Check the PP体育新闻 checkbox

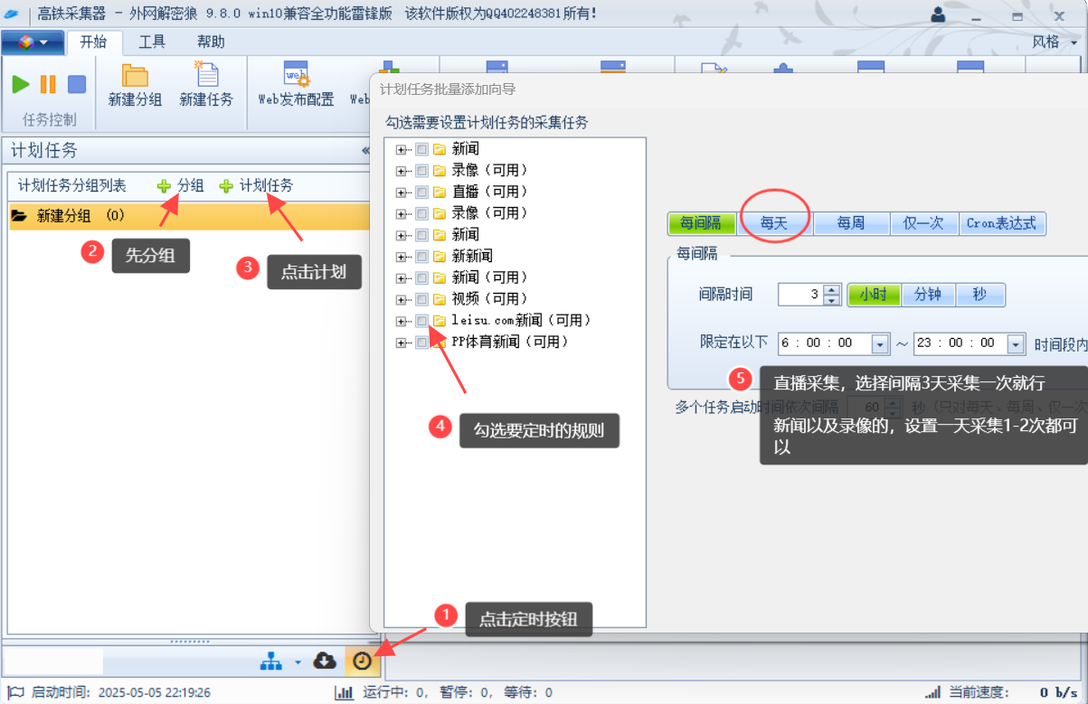click(421, 343)
